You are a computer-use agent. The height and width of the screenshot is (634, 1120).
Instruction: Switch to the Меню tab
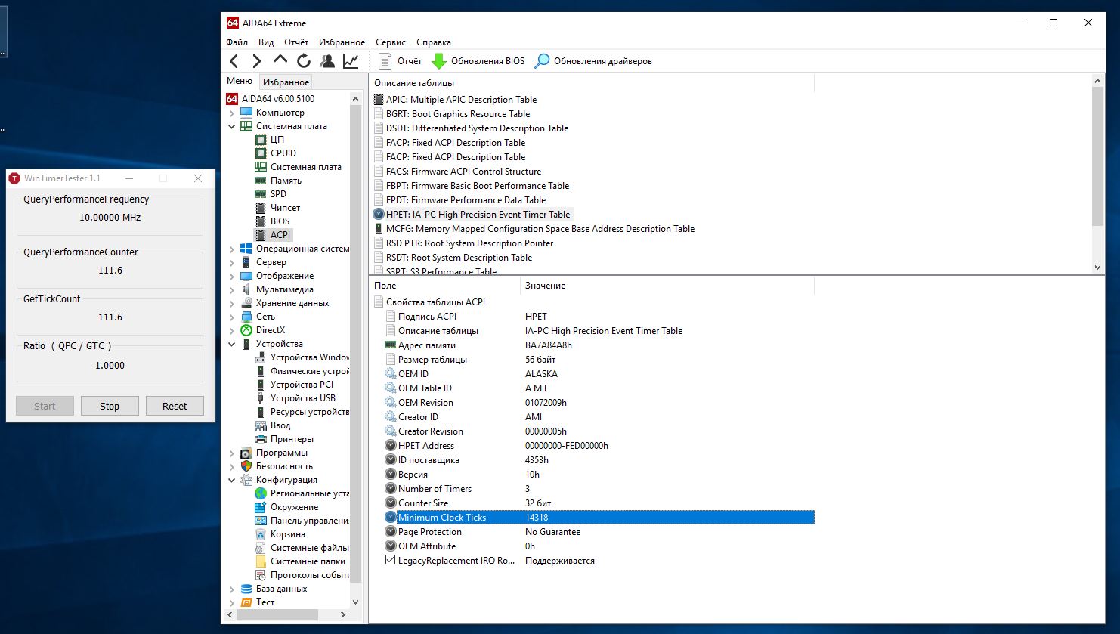click(x=240, y=81)
